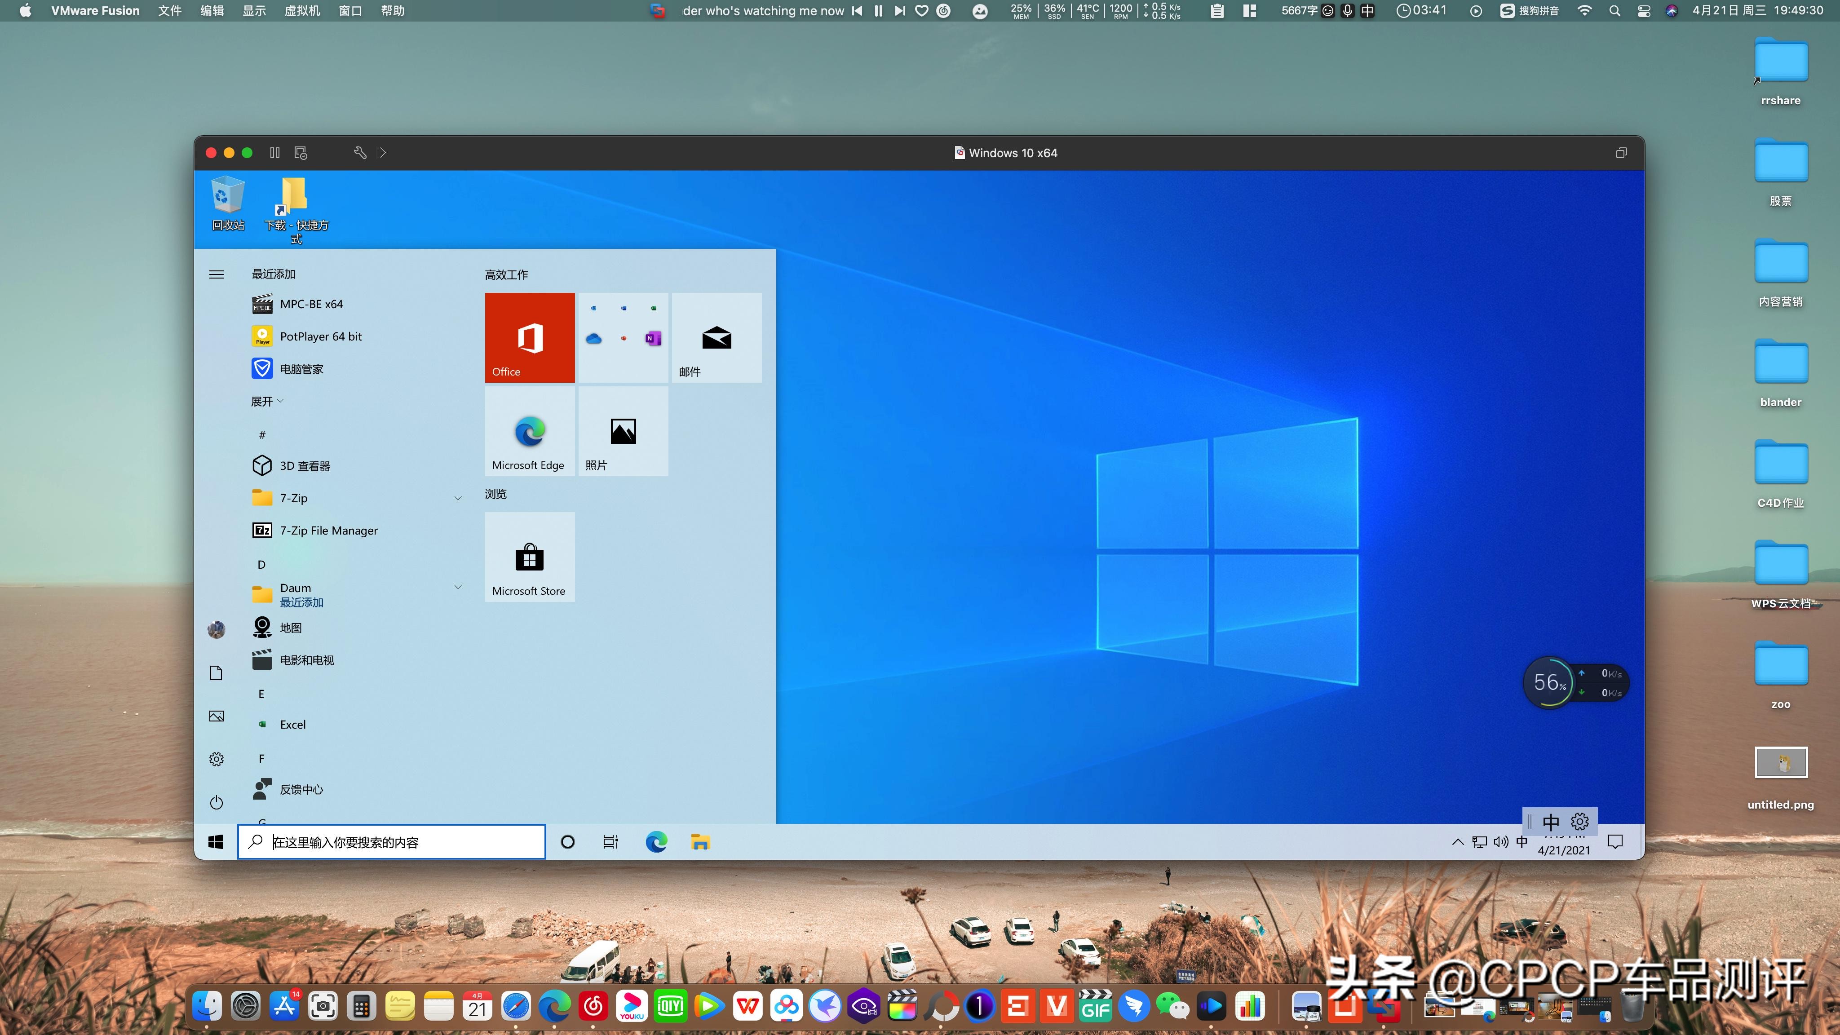1840x1035 pixels.
Task: Suspend the VM with the pause icon
Action: 274,153
